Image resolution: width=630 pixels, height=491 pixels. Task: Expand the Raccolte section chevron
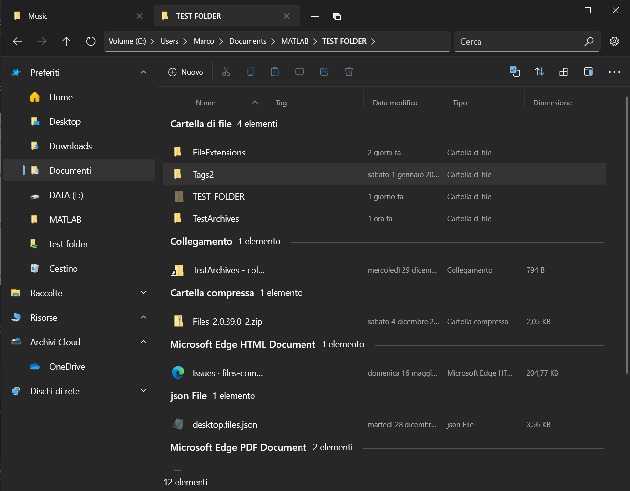click(143, 293)
